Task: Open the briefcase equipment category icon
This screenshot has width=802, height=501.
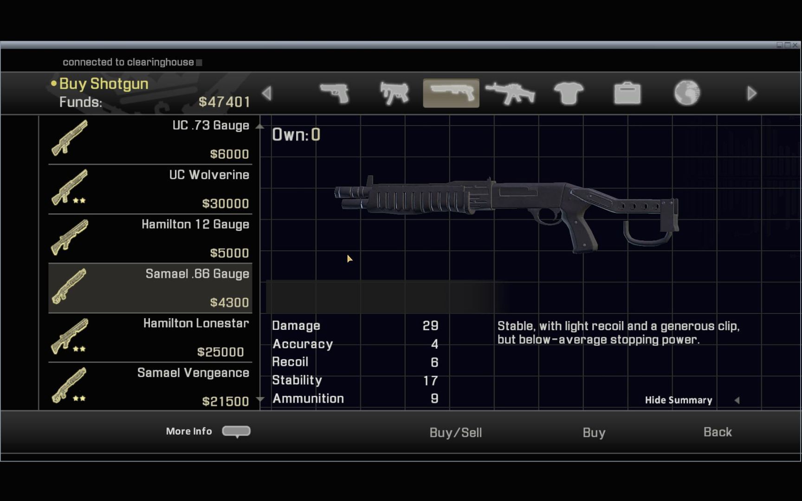Action: pyautogui.click(x=627, y=93)
